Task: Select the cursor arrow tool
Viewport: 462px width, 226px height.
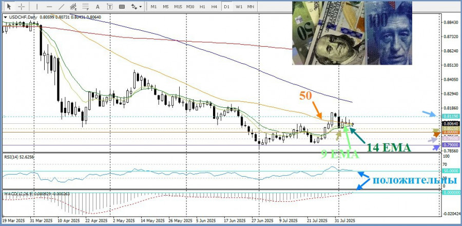Action: point(9,7)
